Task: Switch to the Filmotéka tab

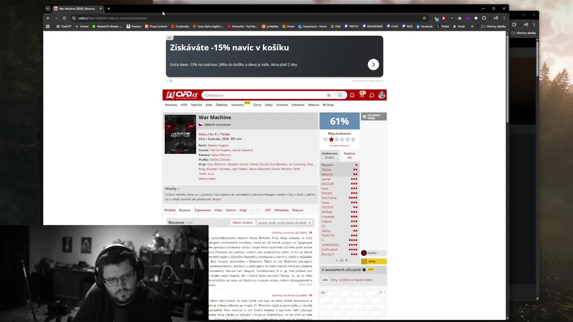Action: [x=282, y=210]
